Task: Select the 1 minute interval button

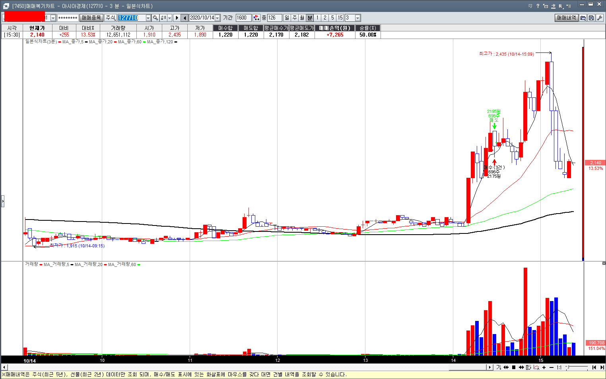Action: 317,18
